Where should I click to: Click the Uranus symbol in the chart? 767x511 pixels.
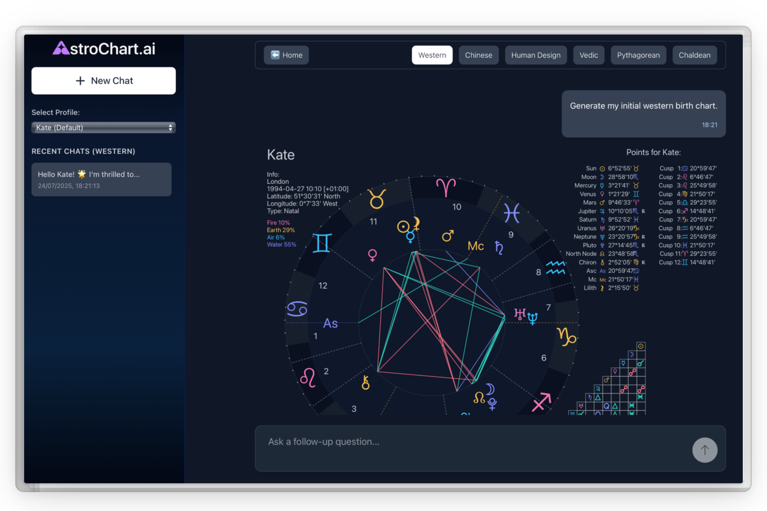(x=519, y=314)
